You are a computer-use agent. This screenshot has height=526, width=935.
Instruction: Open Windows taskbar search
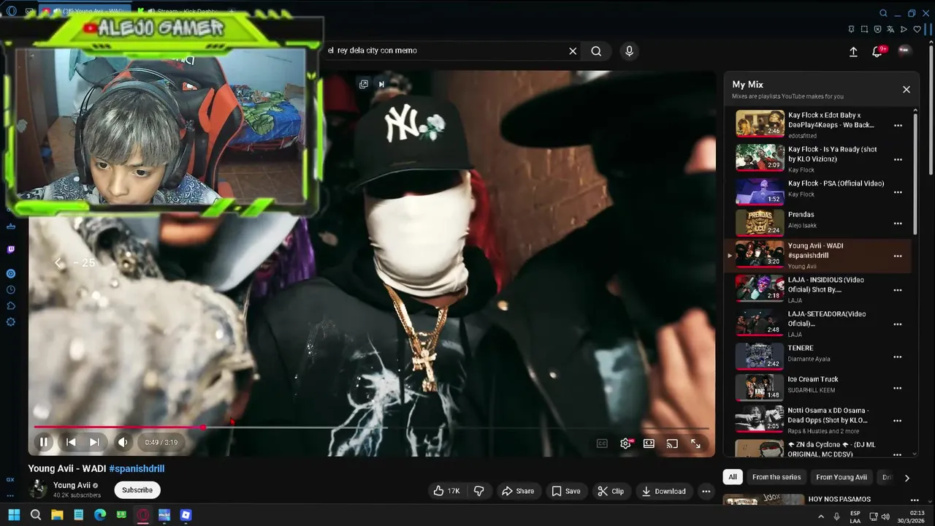pos(36,515)
